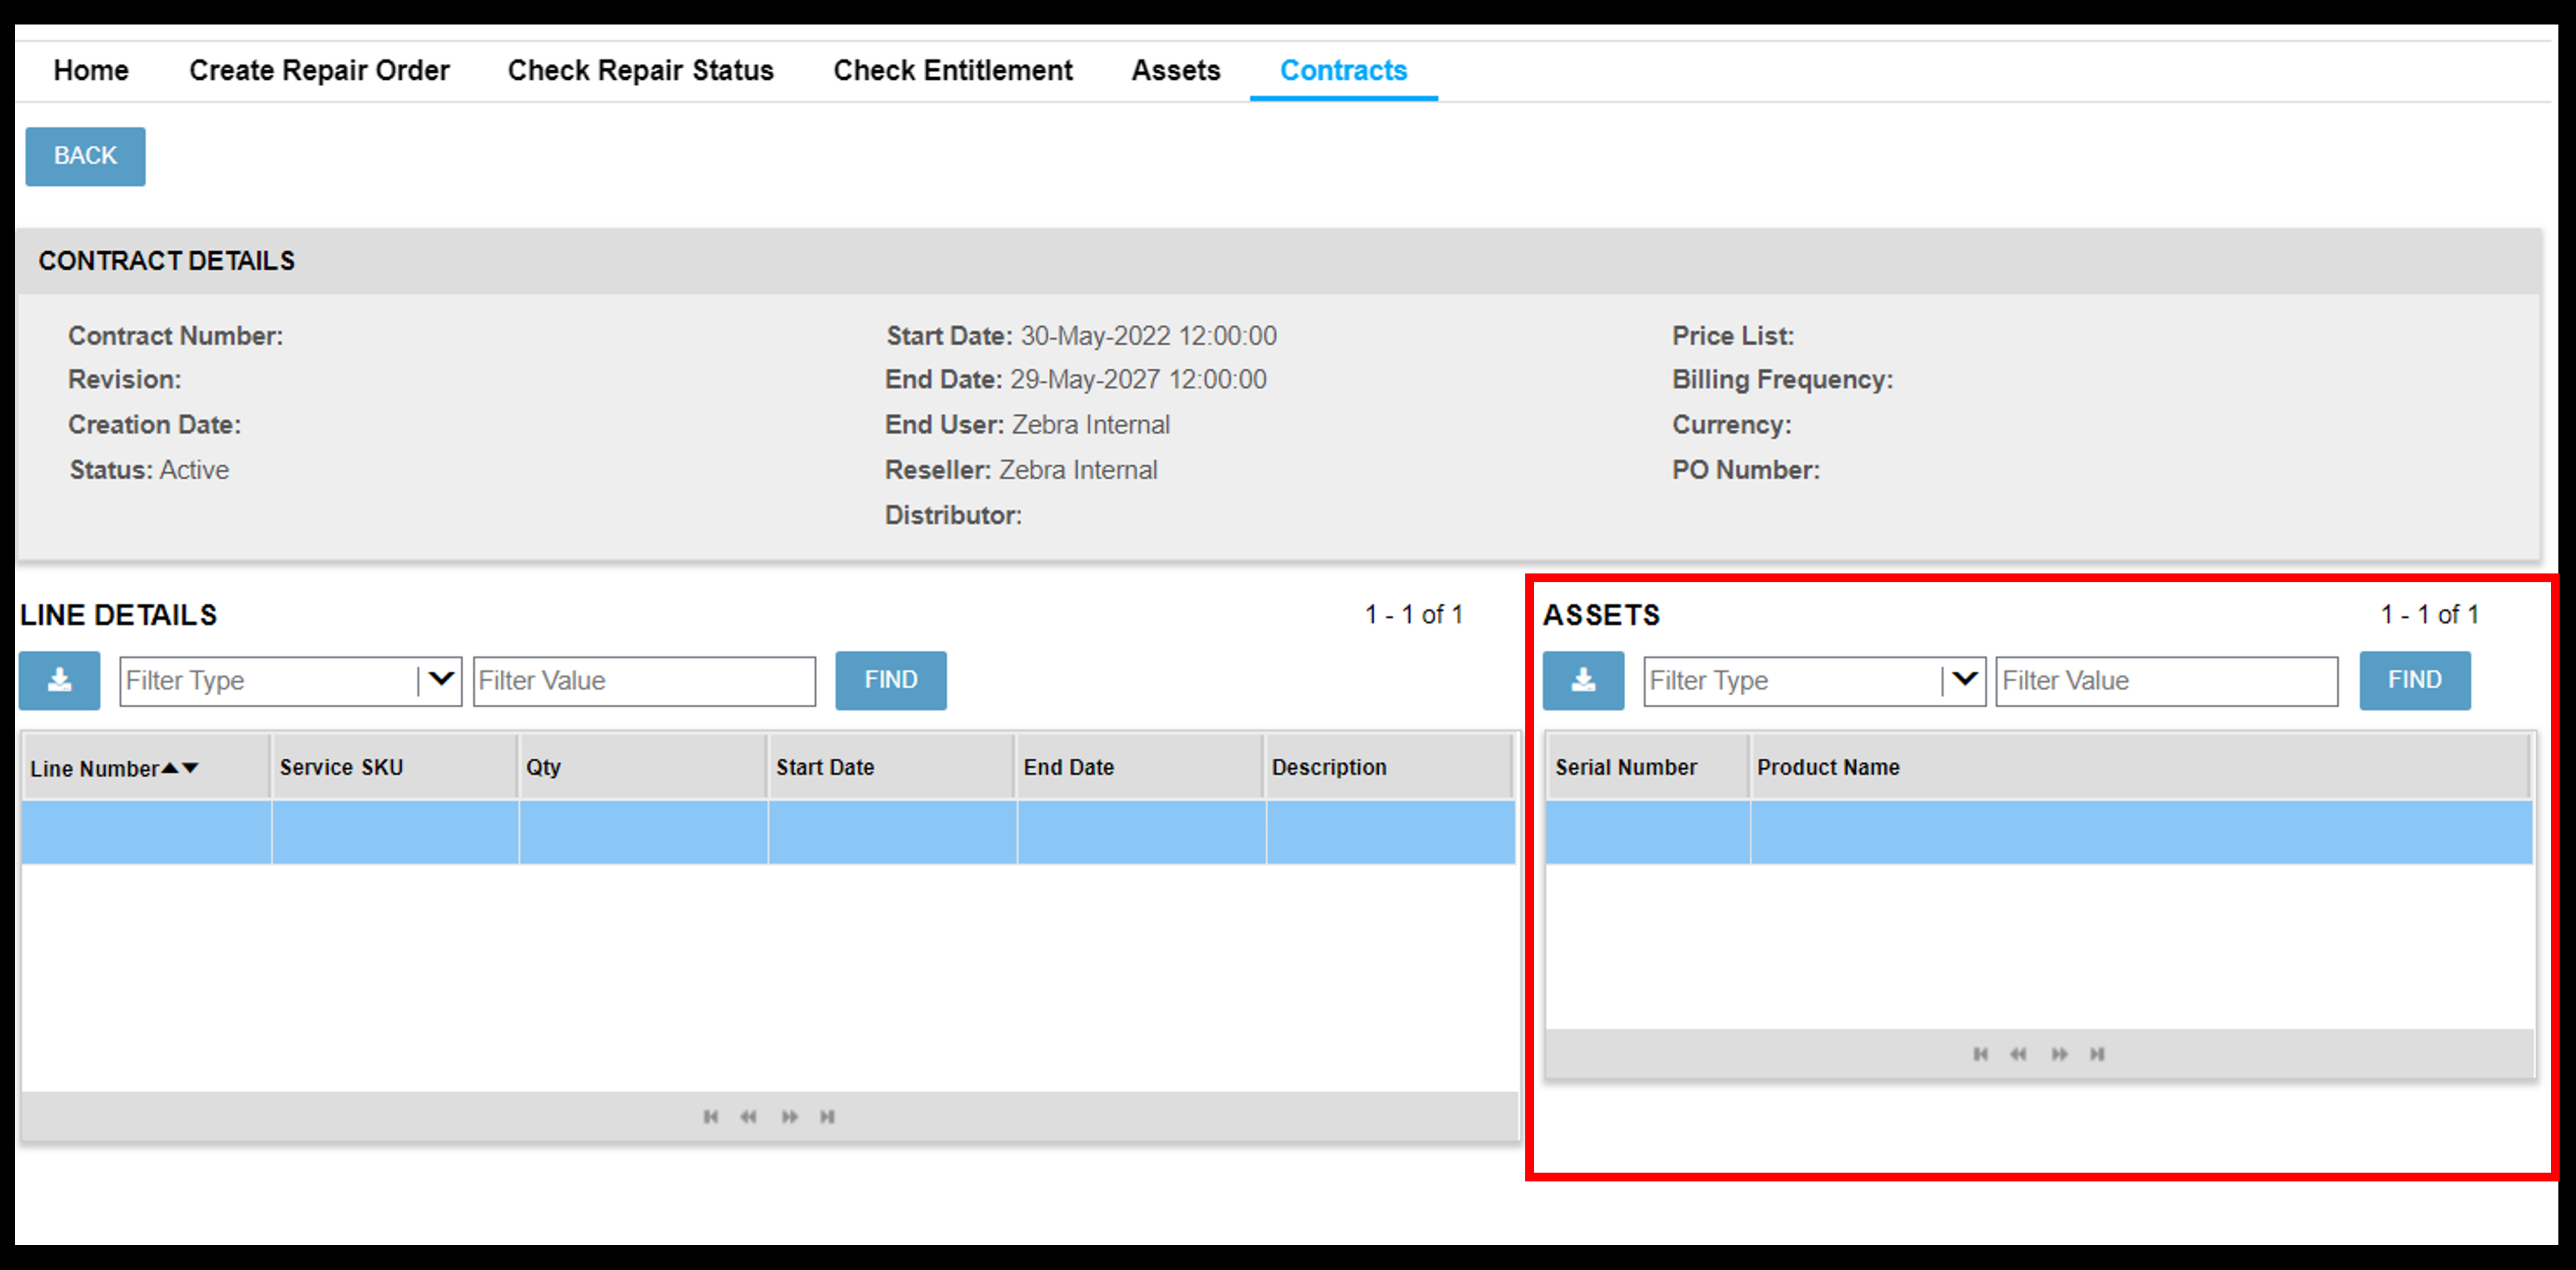The image size is (2576, 1270).
Task: Click Currency label
Action: tap(1732, 425)
